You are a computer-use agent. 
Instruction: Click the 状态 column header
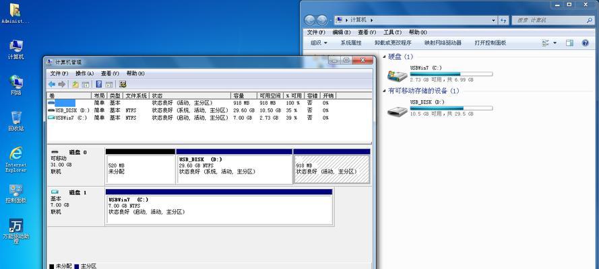point(190,95)
